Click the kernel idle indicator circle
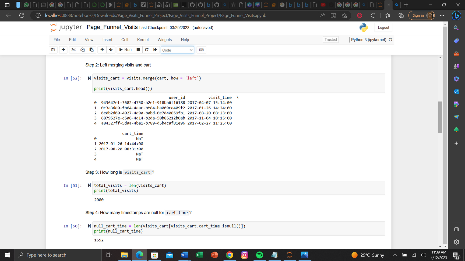Image resolution: width=465 pixels, height=261 pixels. coord(390,40)
